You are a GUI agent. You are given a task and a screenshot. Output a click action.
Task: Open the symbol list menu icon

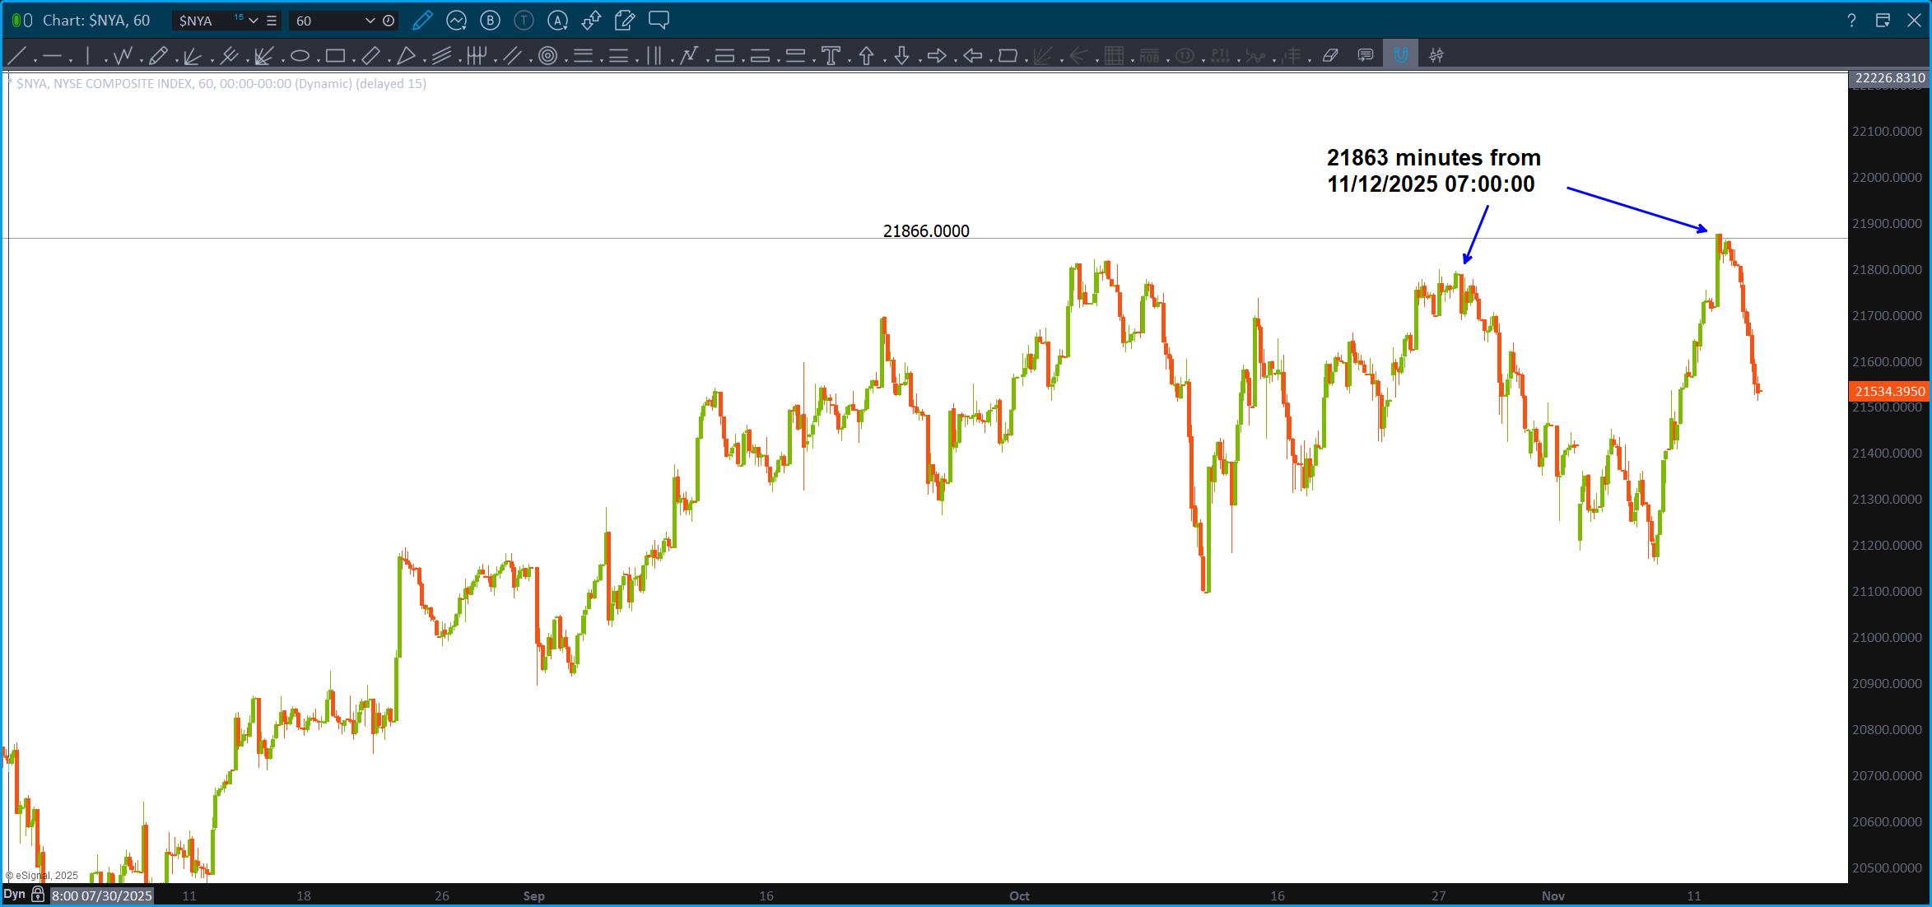[x=272, y=21]
